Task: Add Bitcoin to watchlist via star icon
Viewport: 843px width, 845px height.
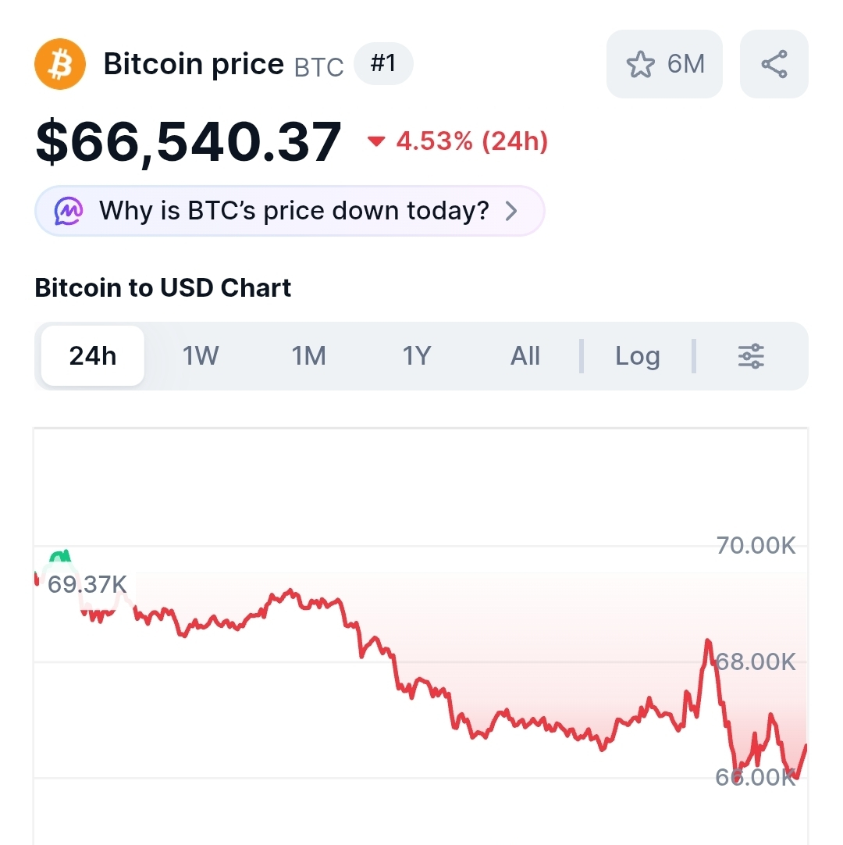Action: tap(641, 64)
